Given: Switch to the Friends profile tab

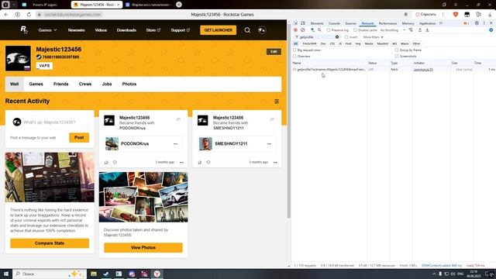Looking at the screenshot, I should tap(60, 84).
